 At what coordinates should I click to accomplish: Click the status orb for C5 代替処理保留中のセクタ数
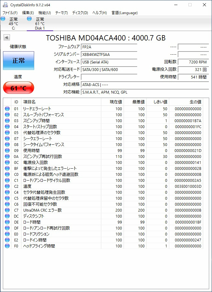tap(7, 198)
